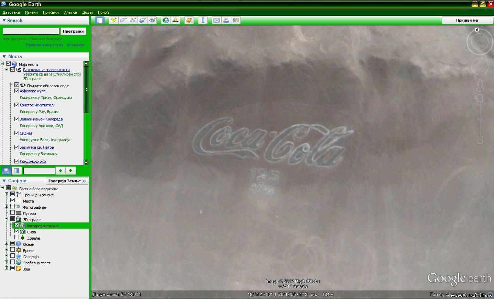Enable the дрвеће layer checkbox
The image size is (494, 299).
(17, 237)
